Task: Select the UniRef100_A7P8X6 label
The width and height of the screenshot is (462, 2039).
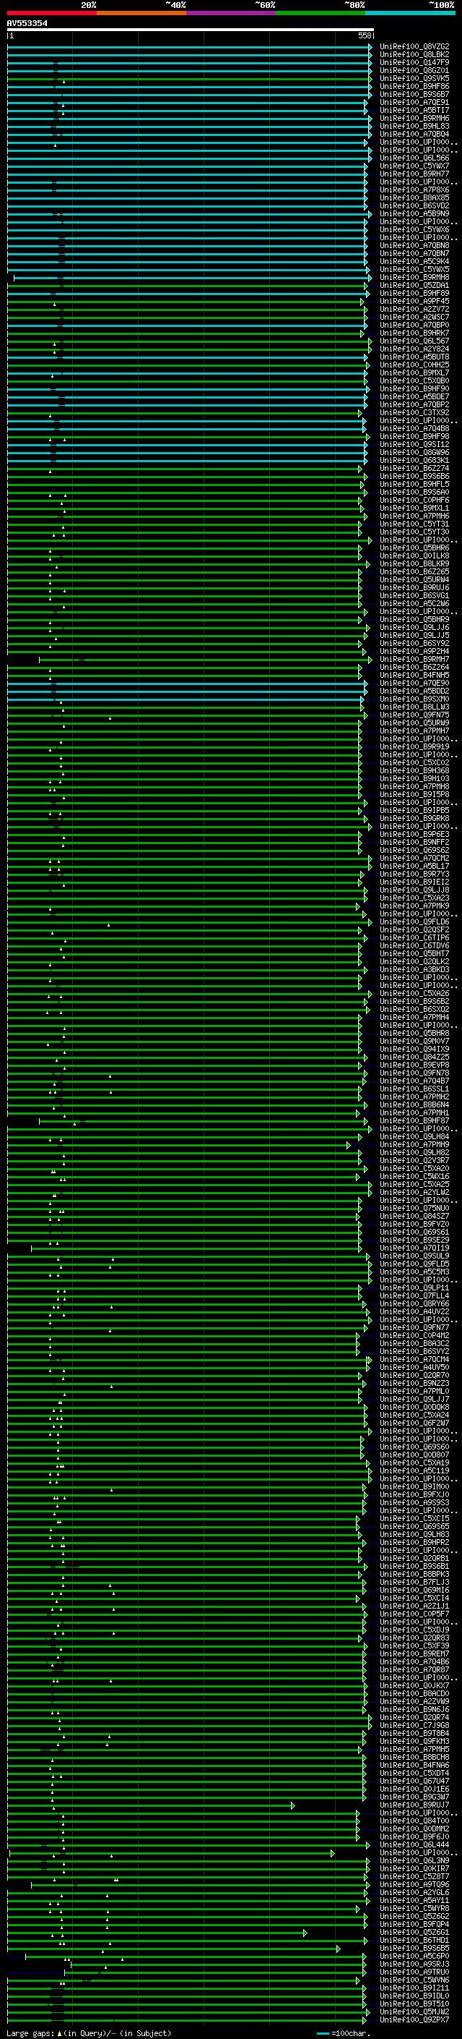Action: (x=414, y=190)
